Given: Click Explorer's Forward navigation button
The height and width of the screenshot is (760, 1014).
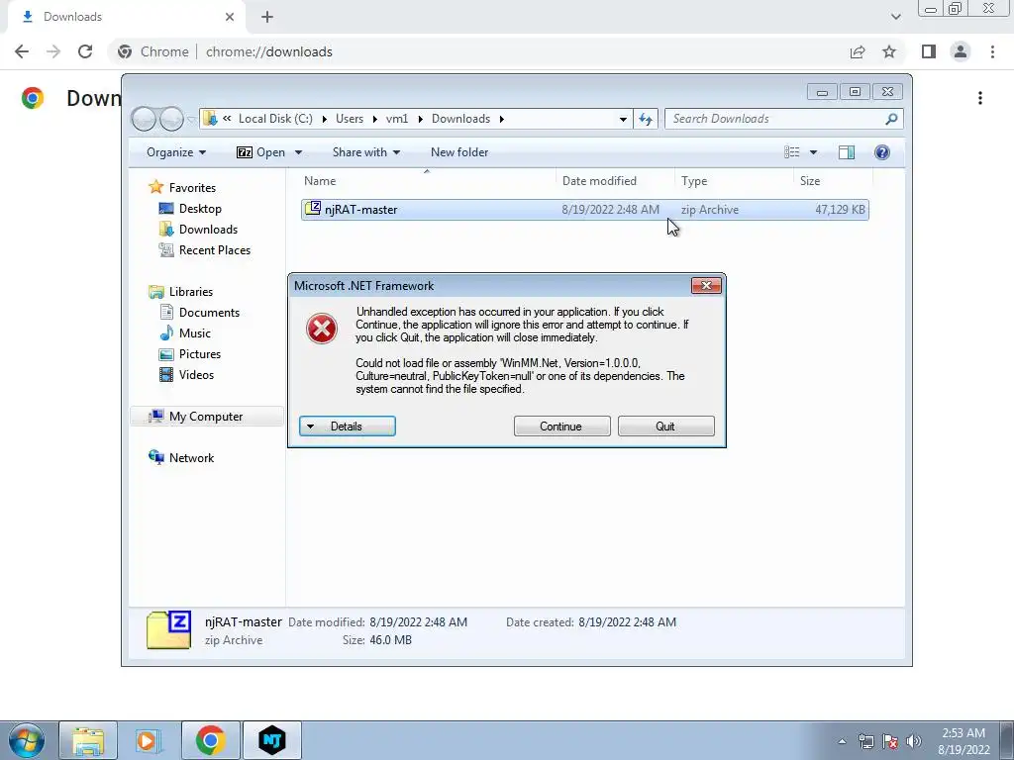Looking at the screenshot, I should coord(171,119).
